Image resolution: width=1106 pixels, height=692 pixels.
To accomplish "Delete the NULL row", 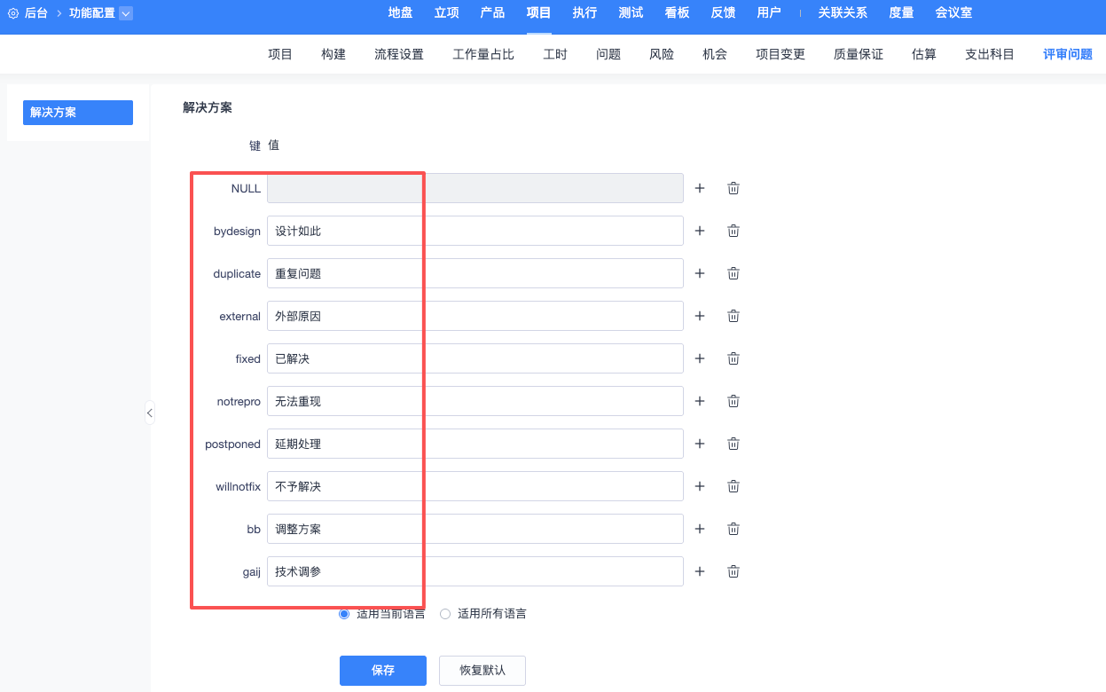I will (733, 188).
